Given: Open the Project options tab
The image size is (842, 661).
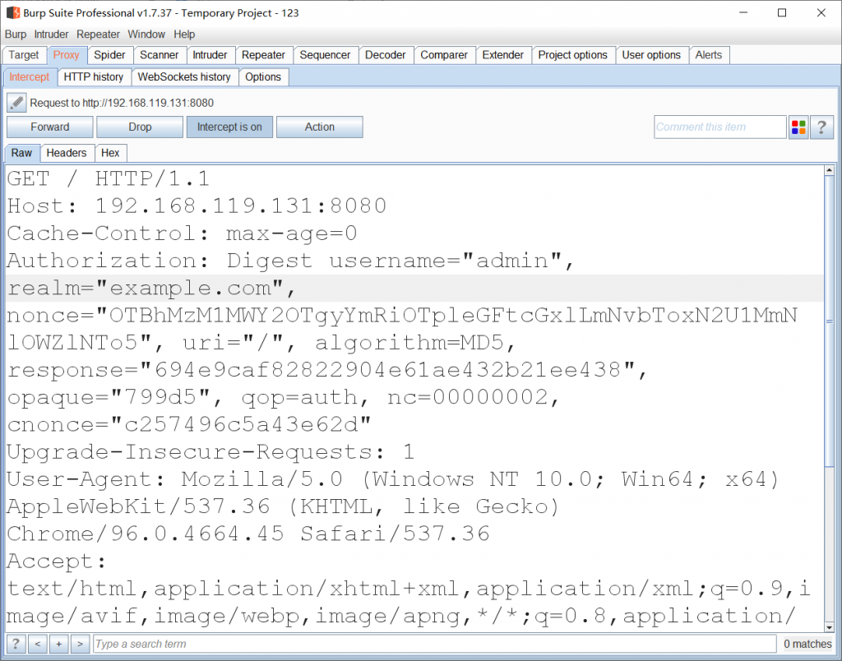Looking at the screenshot, I should pyautogui.click(x=572, y=55).
